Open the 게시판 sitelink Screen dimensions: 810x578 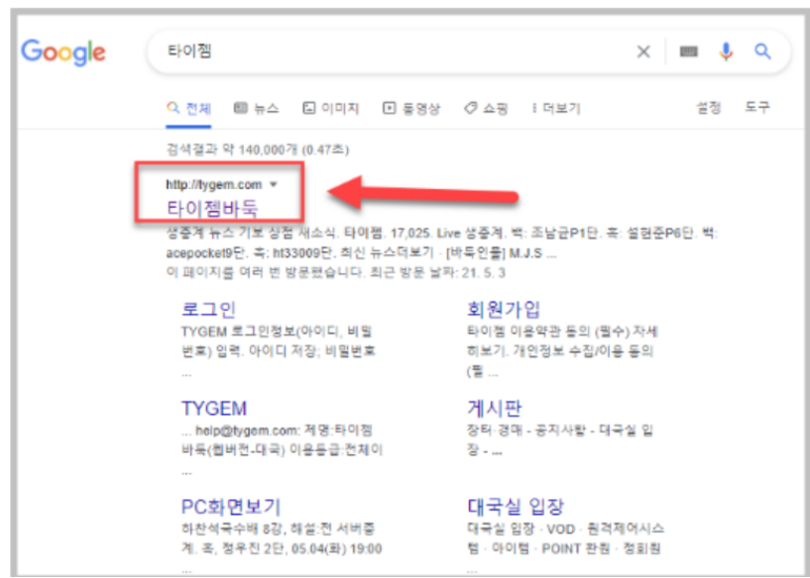point(495,409)
